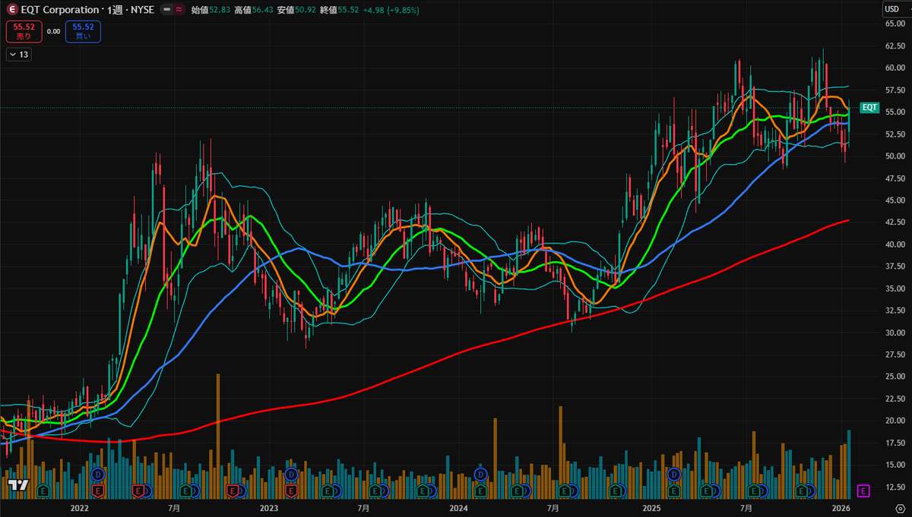Click the 高値56.43 high price value

click(254, 10)
